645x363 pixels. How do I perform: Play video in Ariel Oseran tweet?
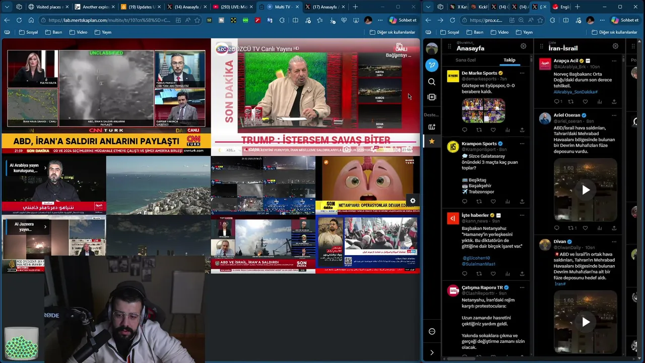586,190
